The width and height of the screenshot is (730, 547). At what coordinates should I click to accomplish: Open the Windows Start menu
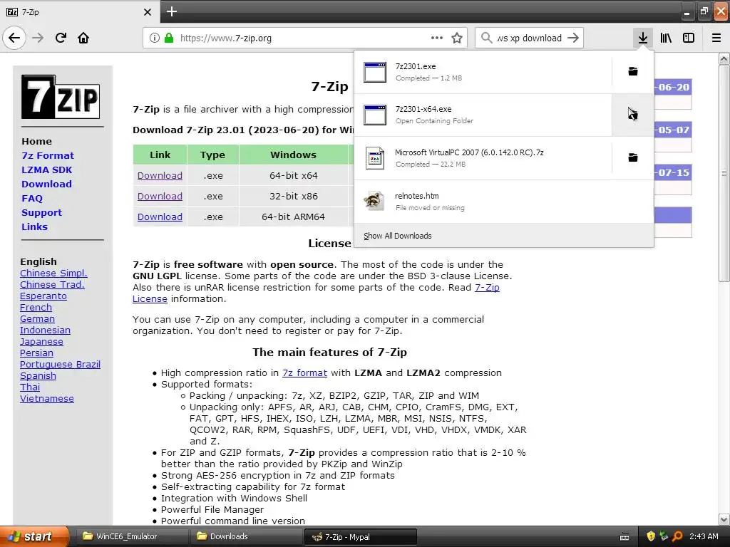coord(34,536)
